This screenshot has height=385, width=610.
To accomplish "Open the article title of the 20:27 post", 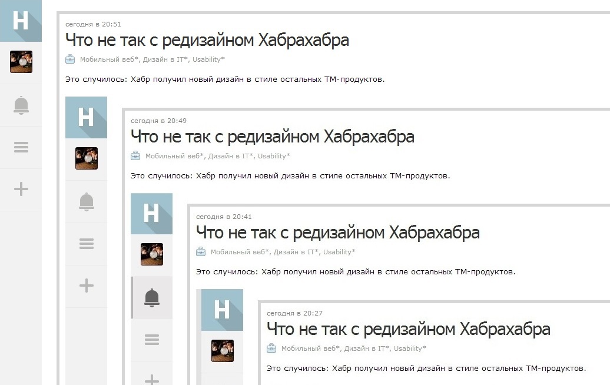I will [x=409, y=330].
